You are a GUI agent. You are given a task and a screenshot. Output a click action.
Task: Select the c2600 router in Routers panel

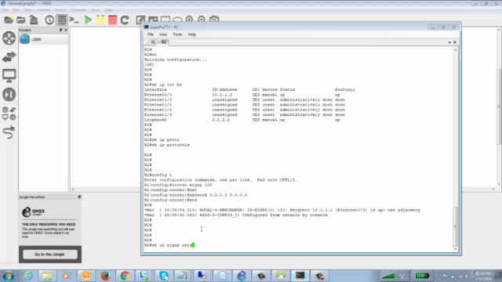pyautogui.click(x=43, y=39)
